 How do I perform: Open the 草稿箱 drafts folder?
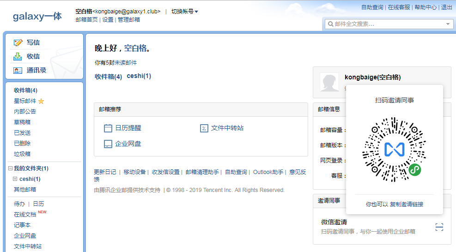[x=22, y=122]
